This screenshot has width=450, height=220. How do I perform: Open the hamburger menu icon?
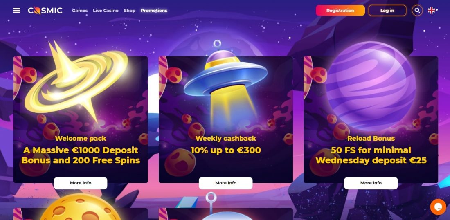click(17, 11)
